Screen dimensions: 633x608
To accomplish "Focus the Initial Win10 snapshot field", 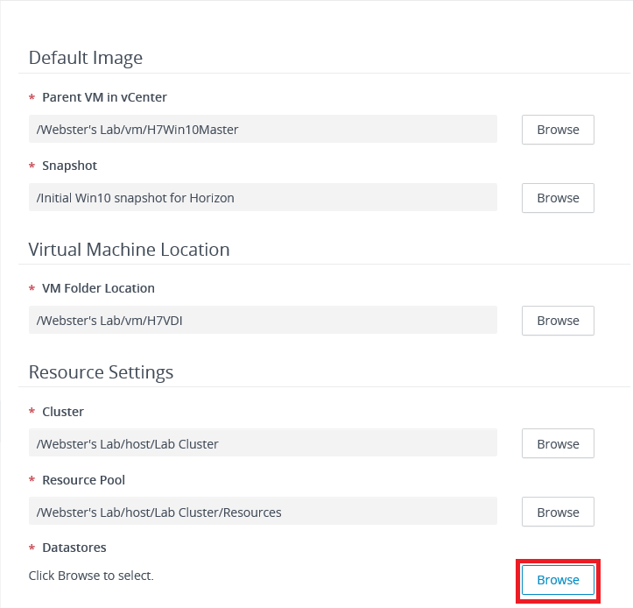I will pyautogui.click(x=263, y=198).
